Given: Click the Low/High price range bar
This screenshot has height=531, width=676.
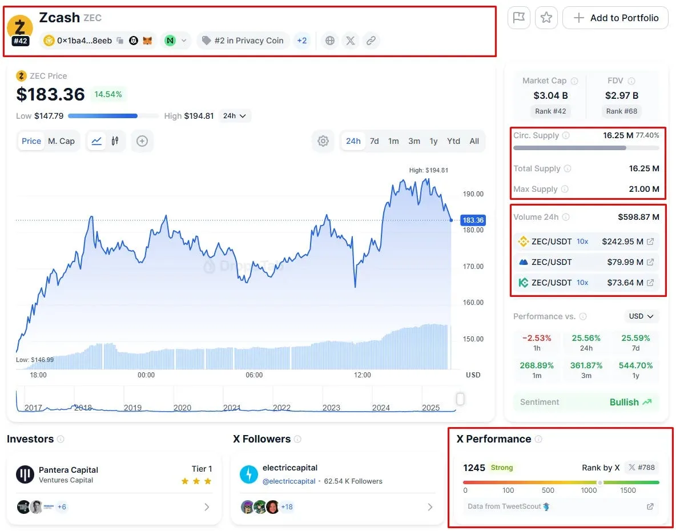Looking at the screenshot, I should tap(114, 116).
